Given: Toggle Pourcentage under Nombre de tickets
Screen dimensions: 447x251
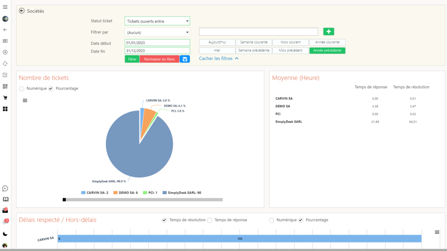Looking at the screenshot, I should [x=51, y=88].
